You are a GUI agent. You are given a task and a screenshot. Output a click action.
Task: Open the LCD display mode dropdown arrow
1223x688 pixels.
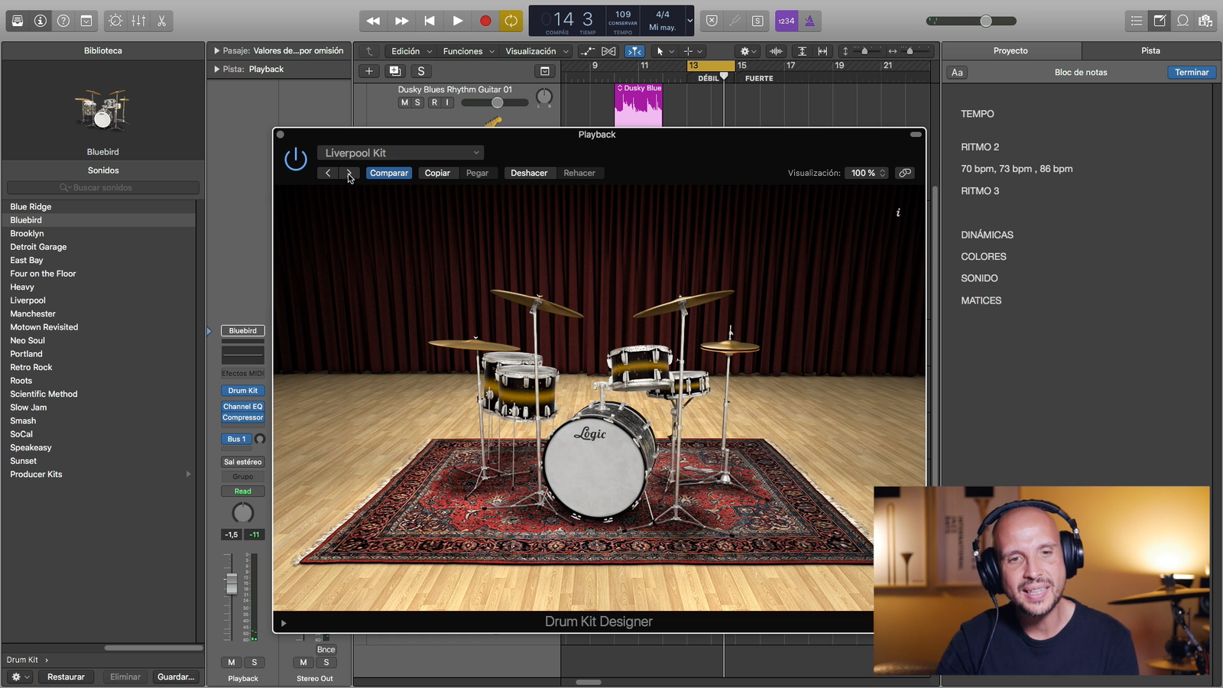click(x=689, y=21)
